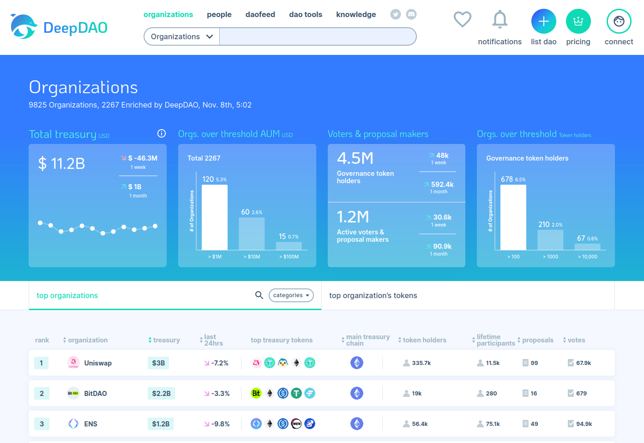The image size is (644, 443).
Task: Click the Total treasury info icon
Action: (x=162, y=133)
